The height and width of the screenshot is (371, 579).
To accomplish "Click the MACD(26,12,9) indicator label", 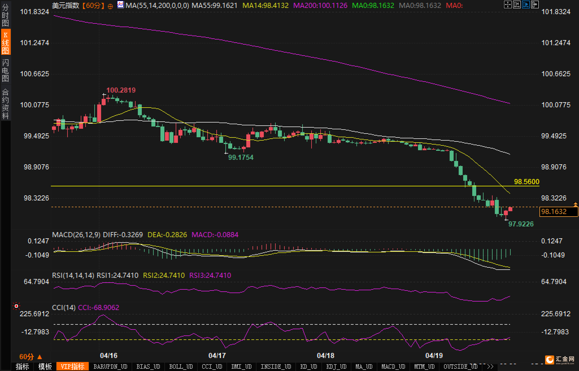I will pos(76,235).
